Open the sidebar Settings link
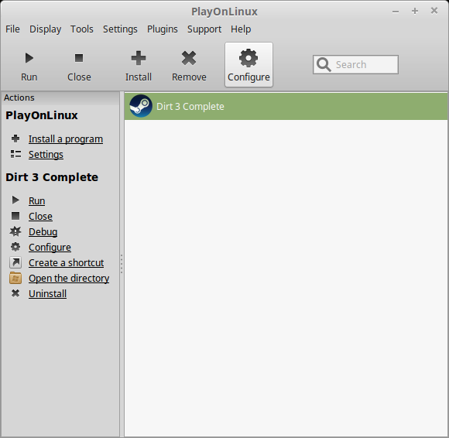This screenshot has height=438, width=449. (46, 155)
